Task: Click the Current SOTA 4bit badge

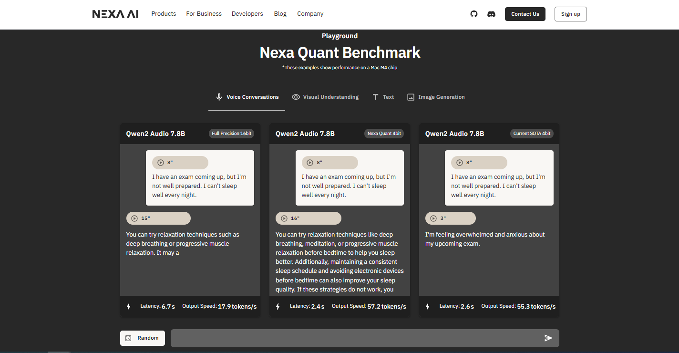Action: [x=532, y=134]
